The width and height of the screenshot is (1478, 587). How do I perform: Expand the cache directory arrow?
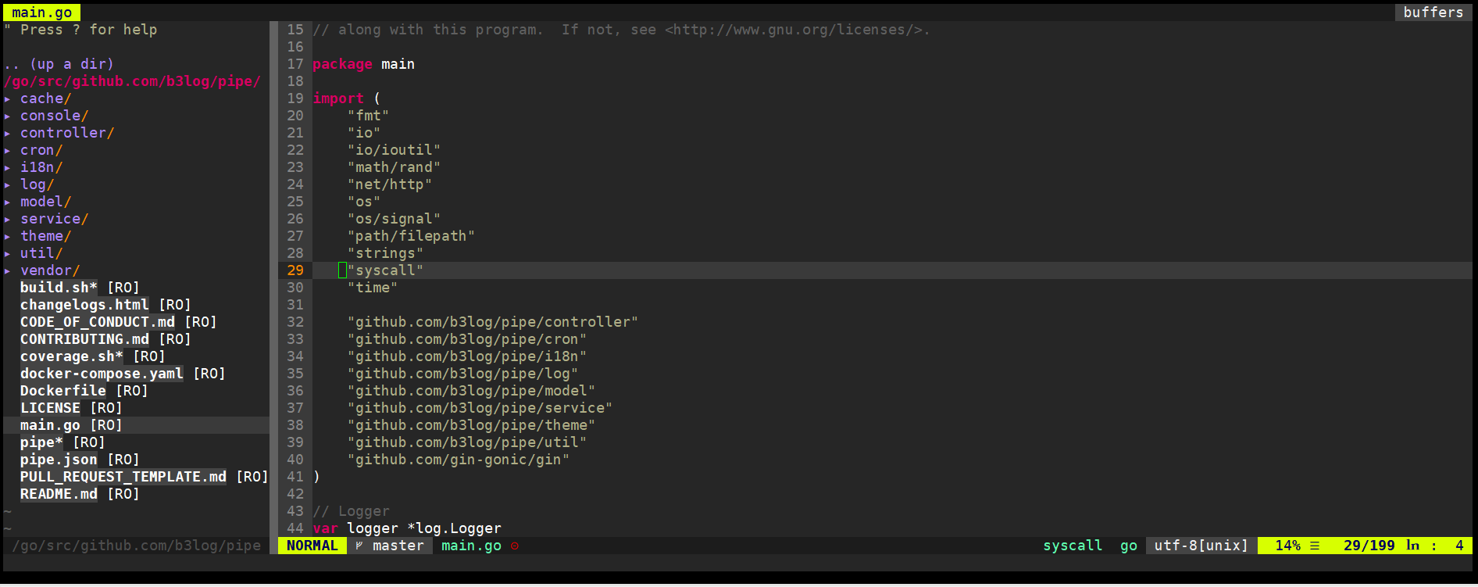(8, 99)
